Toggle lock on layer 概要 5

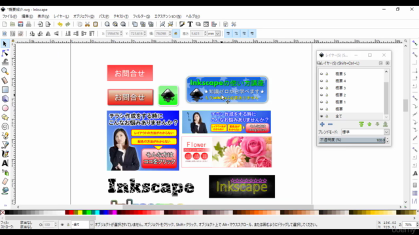point(327,74)
